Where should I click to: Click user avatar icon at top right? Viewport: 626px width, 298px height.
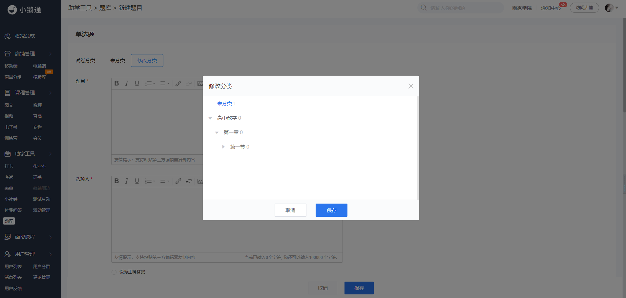(609, 8)
